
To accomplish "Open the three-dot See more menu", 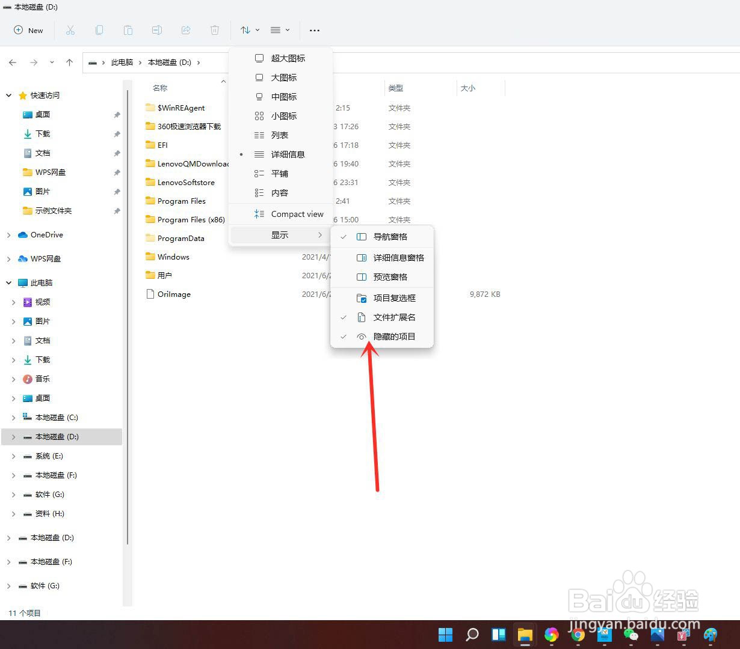I will coord(314,30).
